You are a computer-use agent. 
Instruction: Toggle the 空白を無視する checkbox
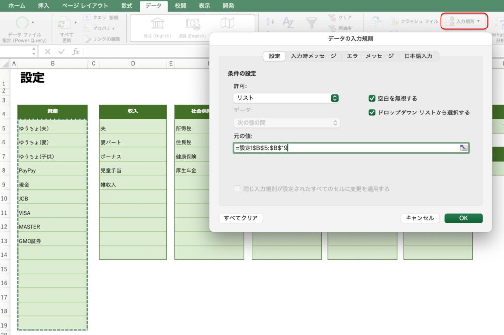pos(372,98)
